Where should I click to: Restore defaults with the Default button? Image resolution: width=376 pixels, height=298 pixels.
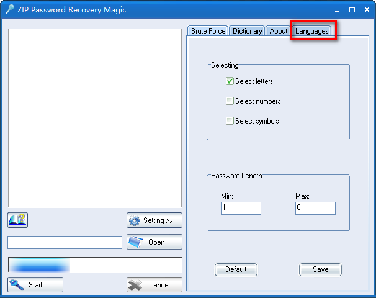tap(236, 269)
